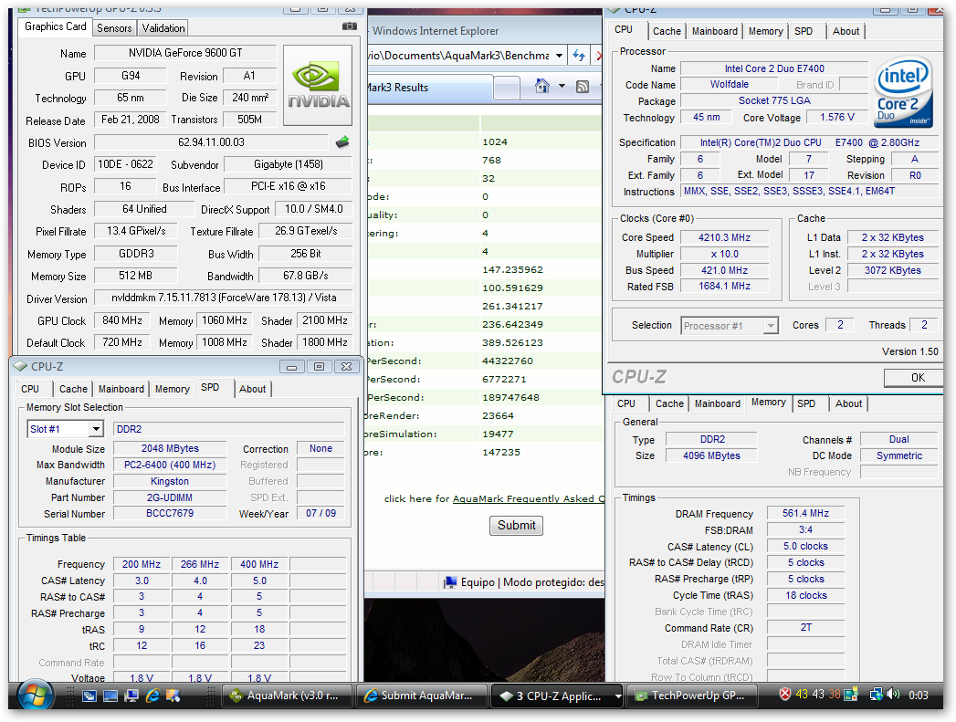Launch Internet Explorer from quick launch
The image size is (956, 722).
coord(152,696)
